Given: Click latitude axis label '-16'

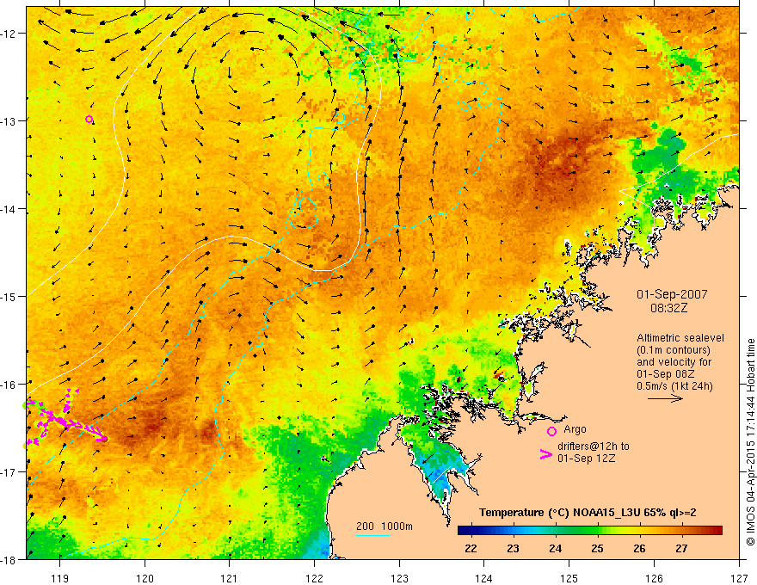Looking at the screenshot, I should coord(9,385).
